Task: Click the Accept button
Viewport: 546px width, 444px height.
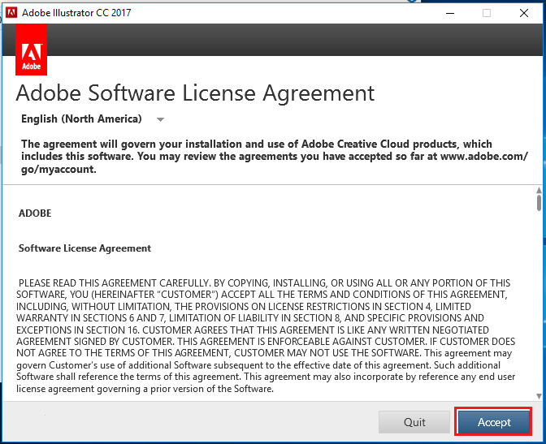Action: pyautogui.click(x=493, y=422)
